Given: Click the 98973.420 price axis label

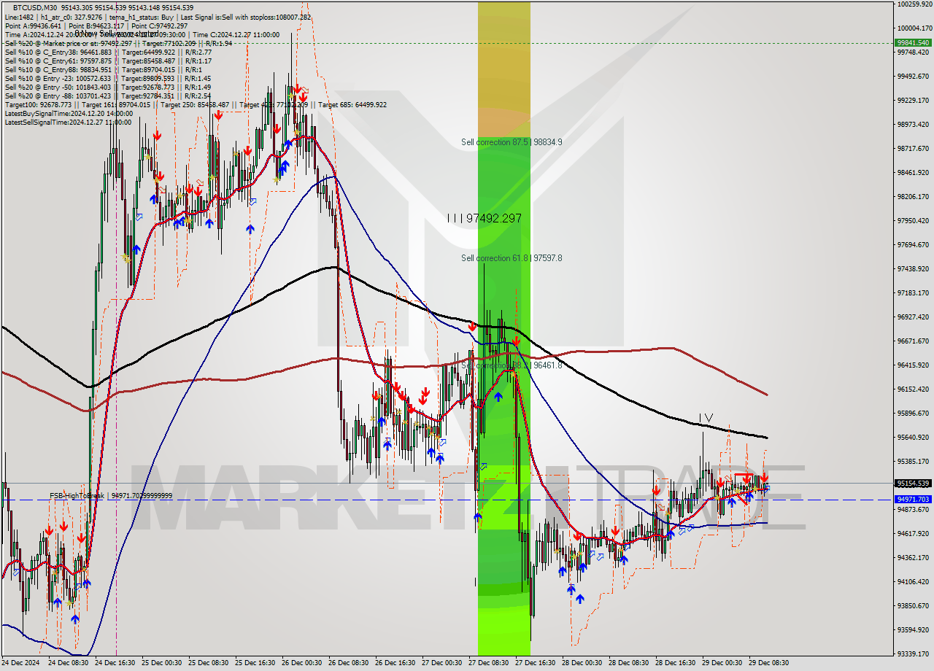Looking at the screenshot, I should (x=914, y=125).
